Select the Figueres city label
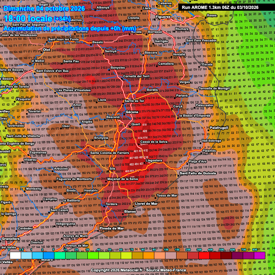The height and width of the screenshot is (275, 275). click(x=163, y=17)
